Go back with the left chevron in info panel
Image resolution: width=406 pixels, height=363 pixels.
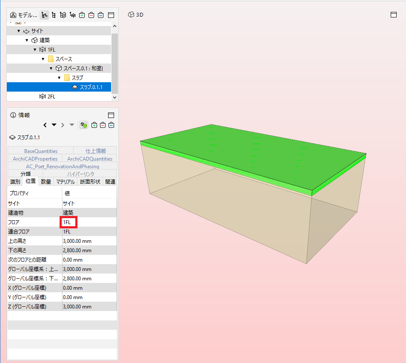coord(45,125)
